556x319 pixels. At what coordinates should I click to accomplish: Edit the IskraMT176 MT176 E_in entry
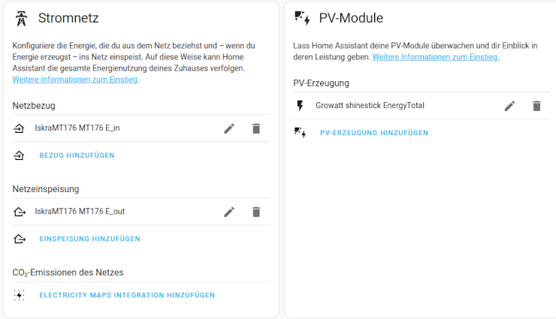[229, 128]
